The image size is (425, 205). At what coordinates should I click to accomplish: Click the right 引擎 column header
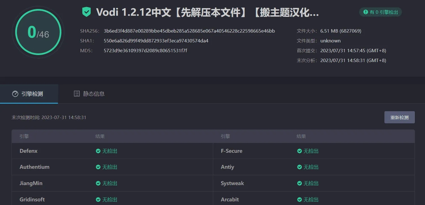click(225, 136)
